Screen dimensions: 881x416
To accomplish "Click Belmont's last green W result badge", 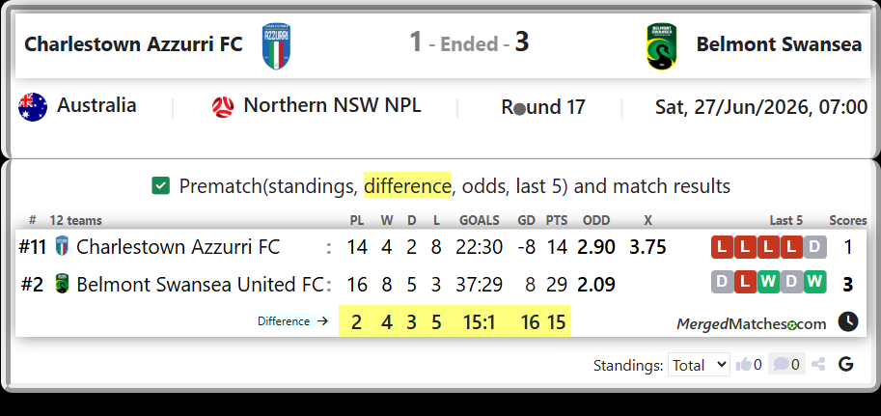I will [x=814, y=282].
